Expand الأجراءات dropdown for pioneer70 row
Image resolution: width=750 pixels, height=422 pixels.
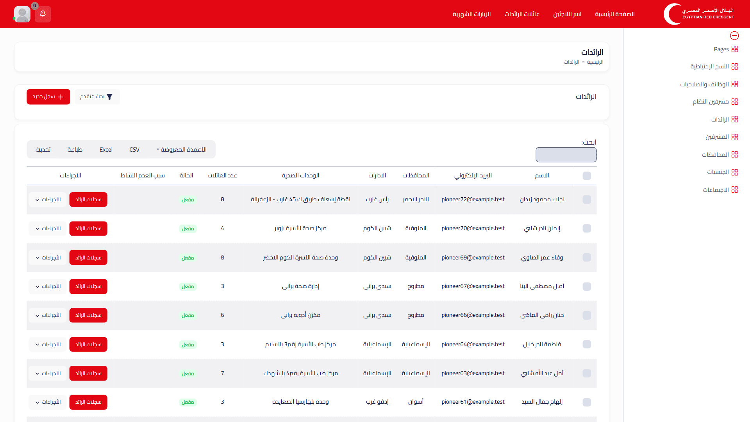48,229
